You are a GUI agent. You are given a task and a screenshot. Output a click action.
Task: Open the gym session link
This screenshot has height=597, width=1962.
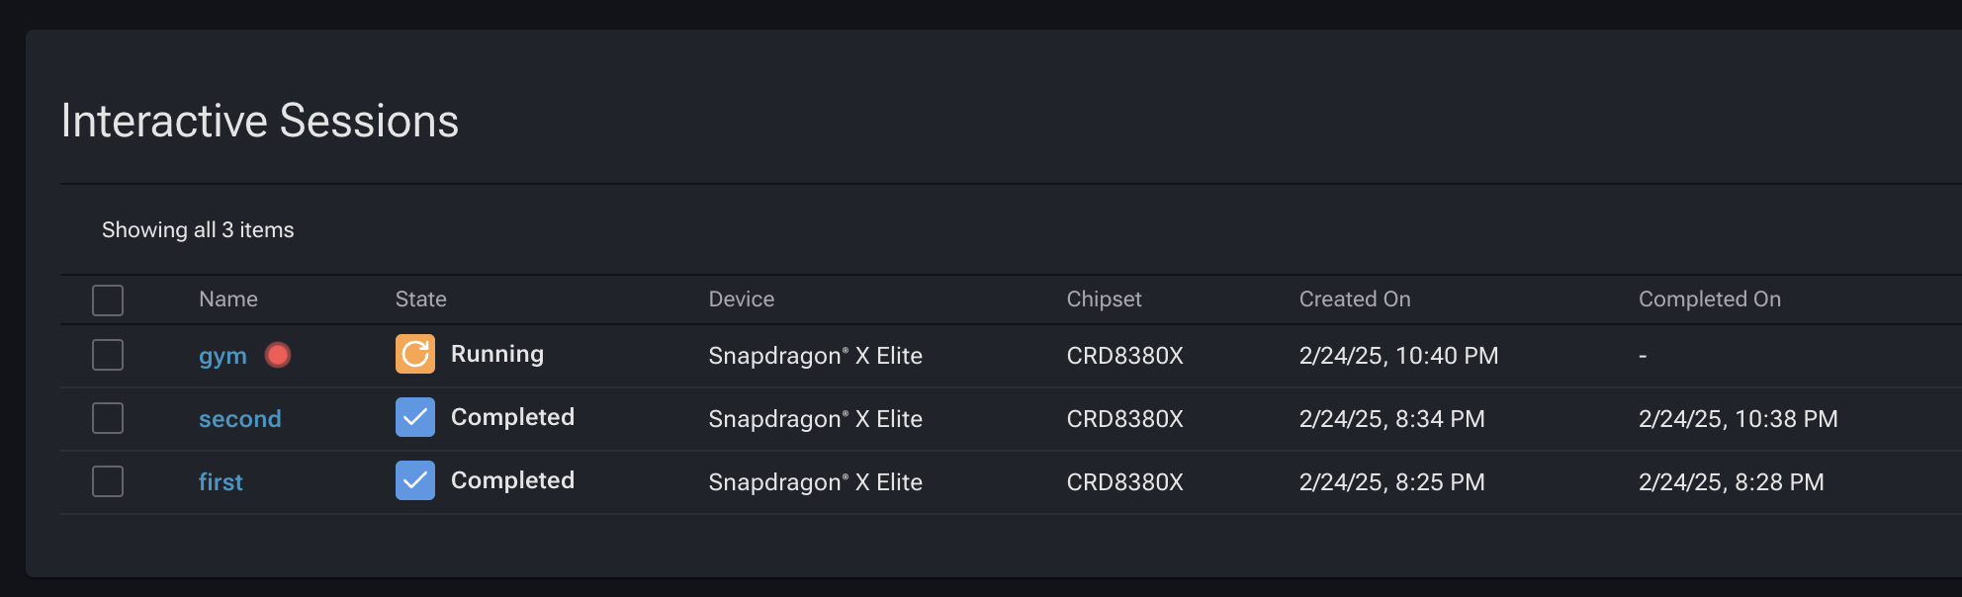223,357
